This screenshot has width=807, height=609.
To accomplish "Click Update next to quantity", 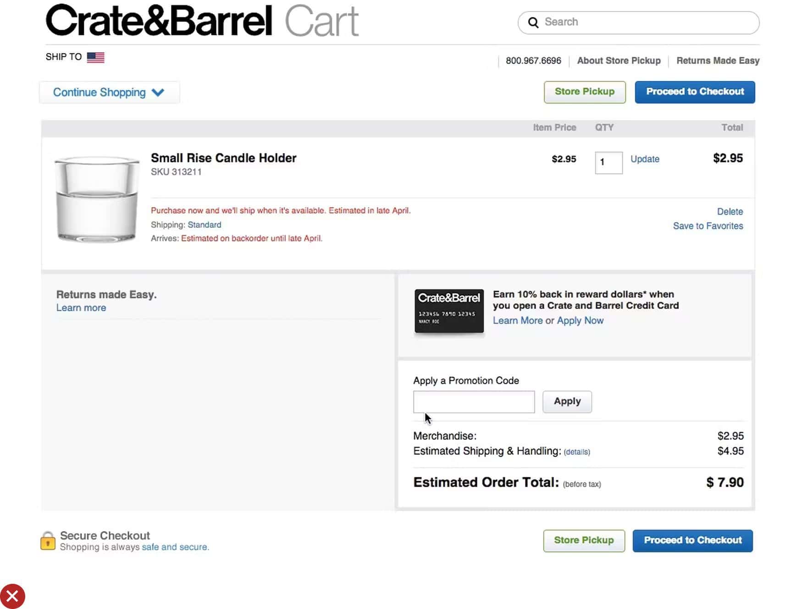I will click(645, 159).
